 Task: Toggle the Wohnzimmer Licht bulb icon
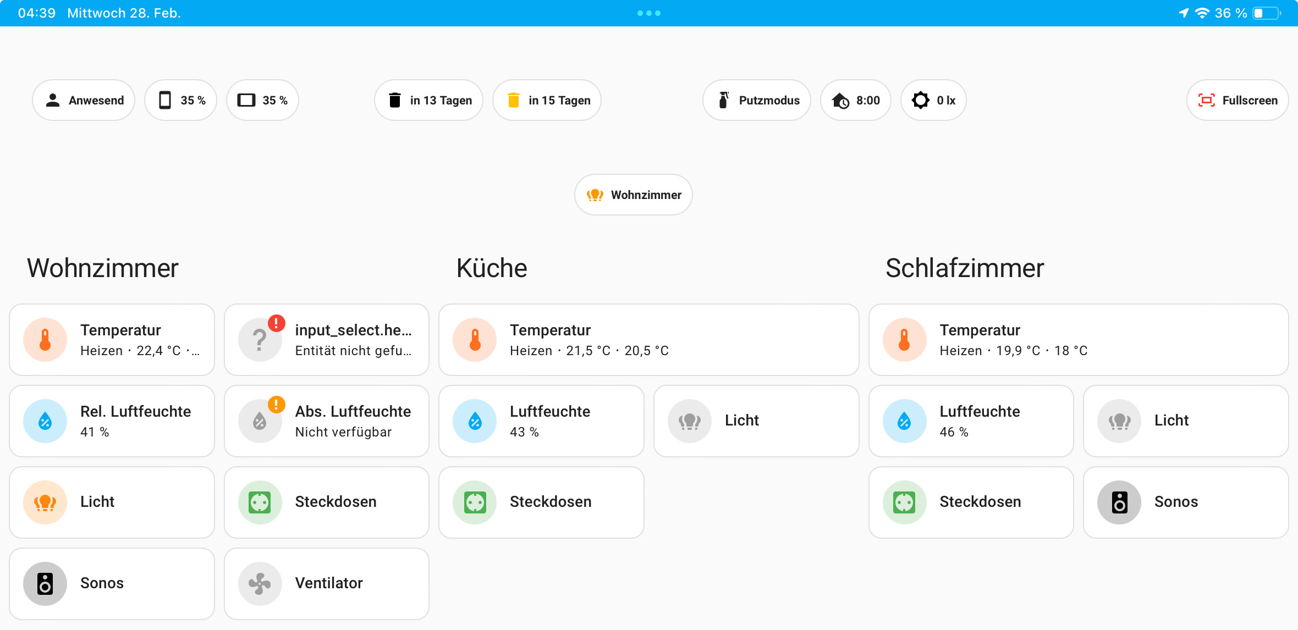[45, 502]
